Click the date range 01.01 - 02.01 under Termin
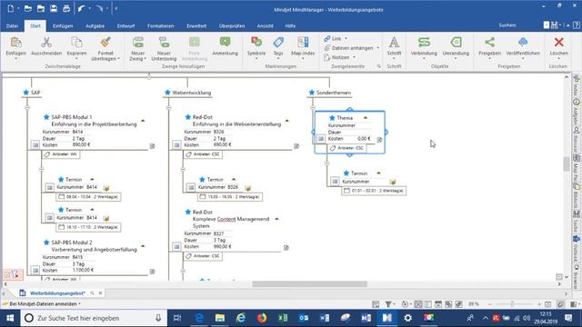 click(374, 191)
